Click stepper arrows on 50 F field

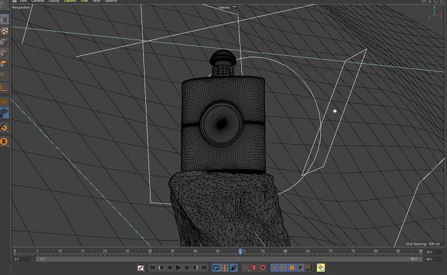(x=443, y=252)
